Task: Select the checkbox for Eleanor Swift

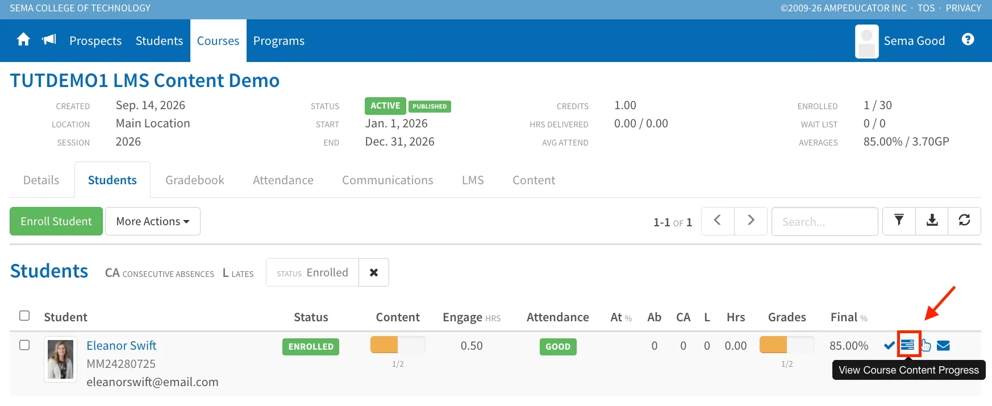Action: pos(24,345)
